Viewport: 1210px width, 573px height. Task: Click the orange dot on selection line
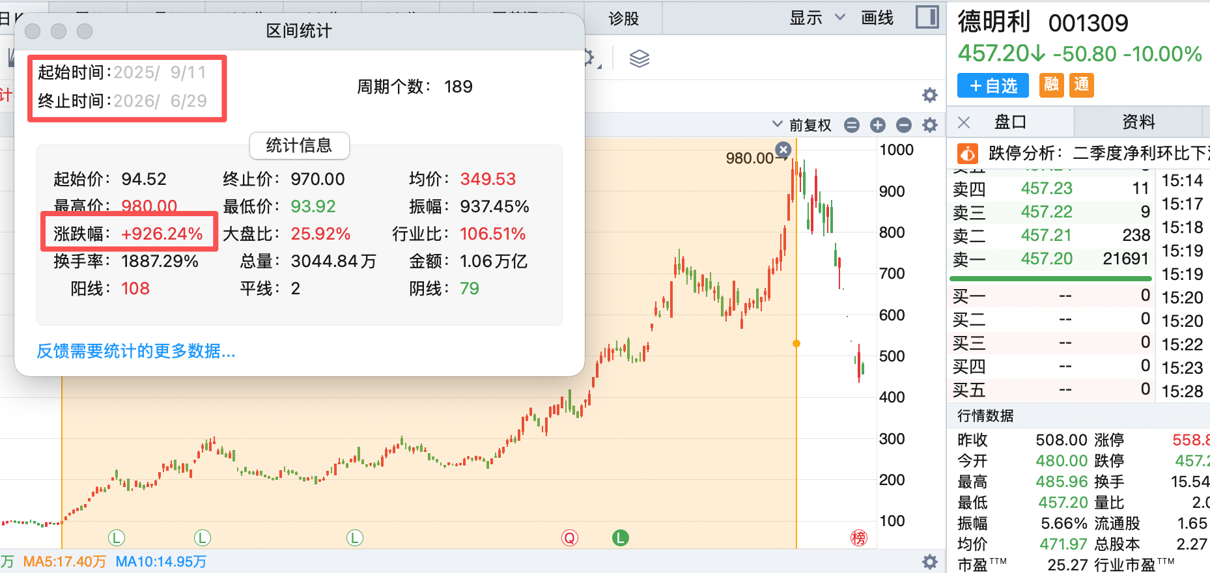[x=796, y=343]
